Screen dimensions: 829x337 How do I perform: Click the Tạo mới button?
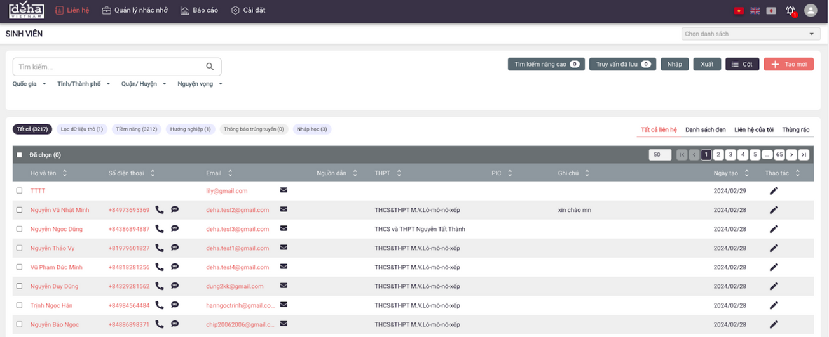click(x=788, y=64)
